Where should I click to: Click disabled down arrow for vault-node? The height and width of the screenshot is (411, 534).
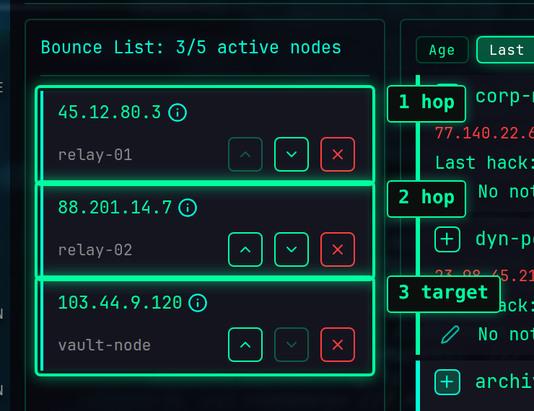pos(292,345)
